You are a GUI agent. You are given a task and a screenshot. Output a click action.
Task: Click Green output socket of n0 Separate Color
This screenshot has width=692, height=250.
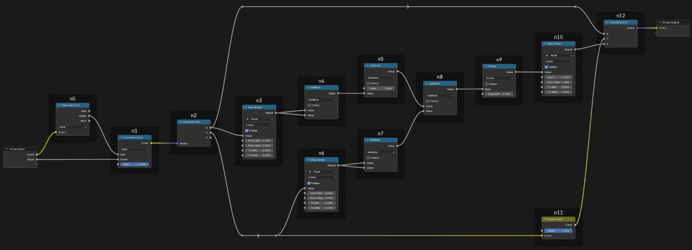(89, 116)
